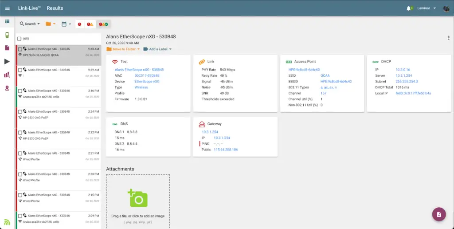Open the Search dropdown
Image resolution: width=454 pixels, height=229 pixels.
tap(30, 24)
